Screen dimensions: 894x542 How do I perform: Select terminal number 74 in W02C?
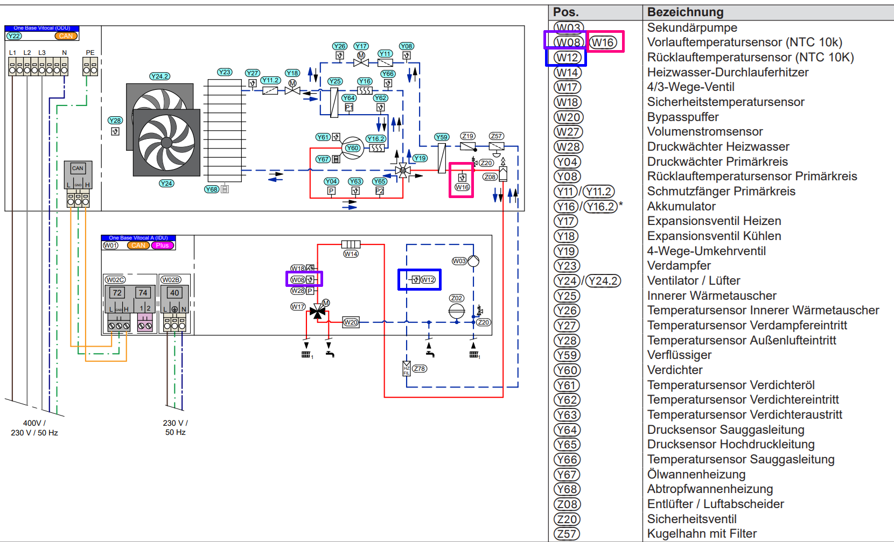[143, 293]
